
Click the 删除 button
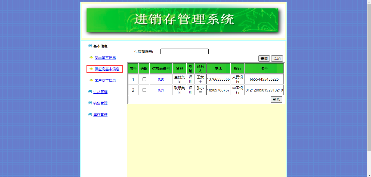coord(276,100)
